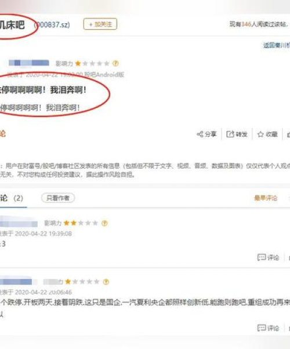This screenshot has width=290, height=349.
Task: Open first commenter's blurred username
Action: click(19, 223)
